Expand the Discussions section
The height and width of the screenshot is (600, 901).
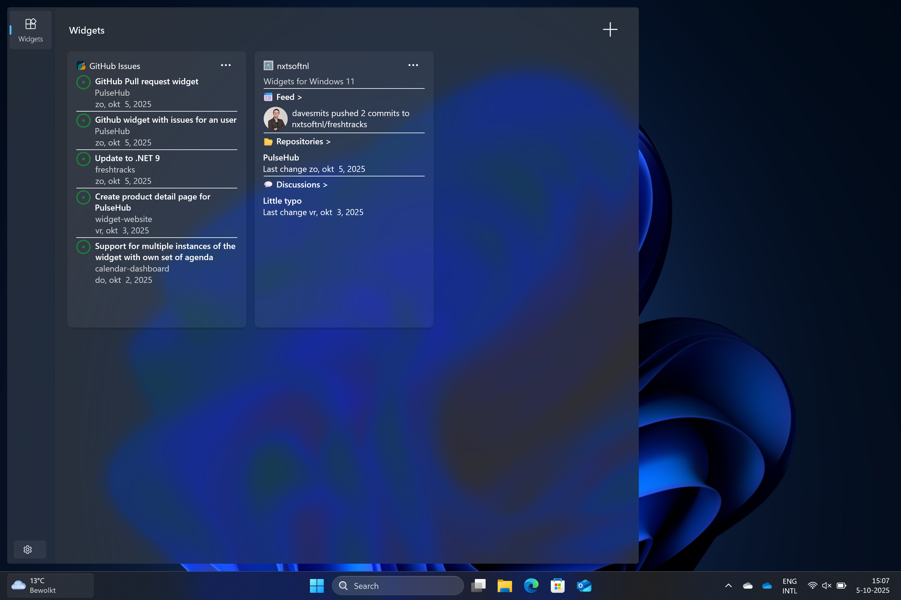pyautogui.click(x=301, y=185)
